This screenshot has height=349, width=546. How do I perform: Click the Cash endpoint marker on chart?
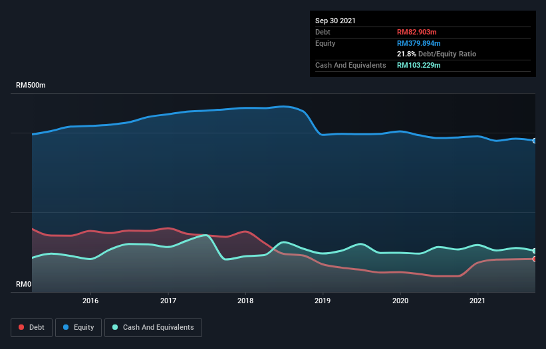(x=535, y=251)
